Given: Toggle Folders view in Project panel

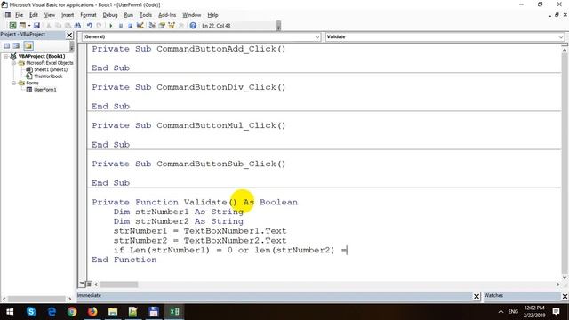Looking at the screenshot, I should (28, 45).
